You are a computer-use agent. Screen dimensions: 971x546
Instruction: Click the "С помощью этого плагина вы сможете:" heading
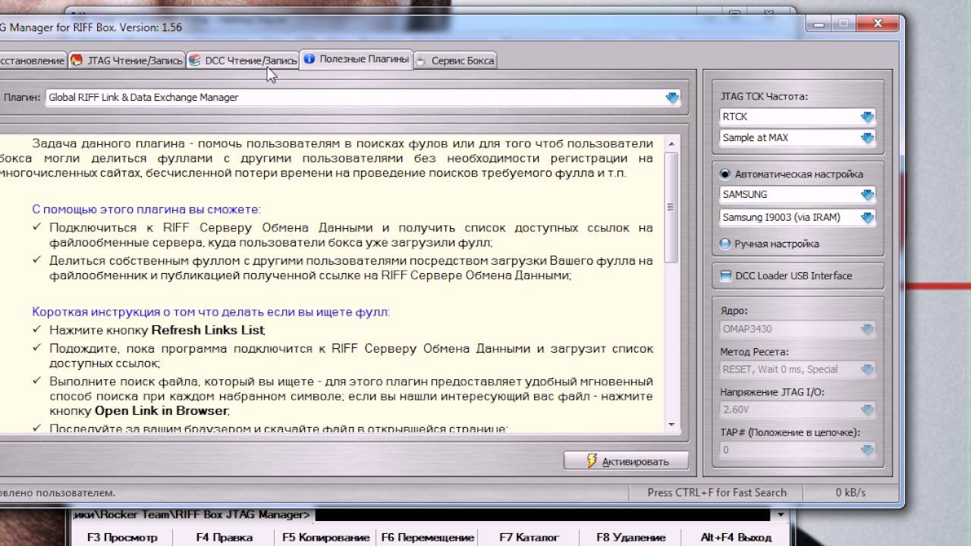click(146, 209)
